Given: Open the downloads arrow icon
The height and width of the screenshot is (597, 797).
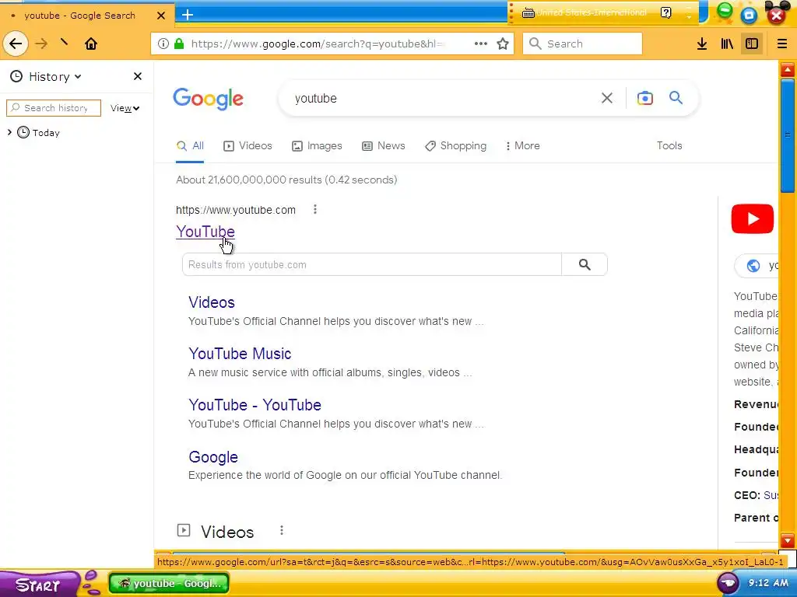Looking at the screenshot, I should tap(702, 44).
